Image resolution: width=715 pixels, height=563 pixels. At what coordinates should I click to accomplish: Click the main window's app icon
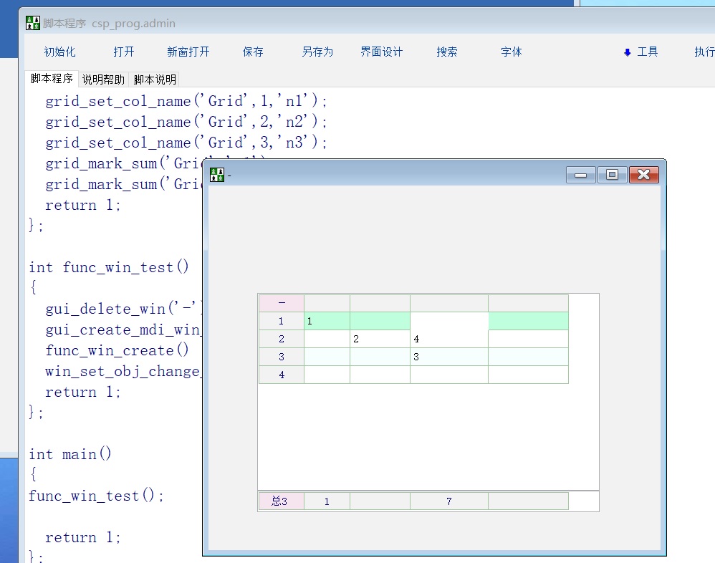(x=33, y=23)
